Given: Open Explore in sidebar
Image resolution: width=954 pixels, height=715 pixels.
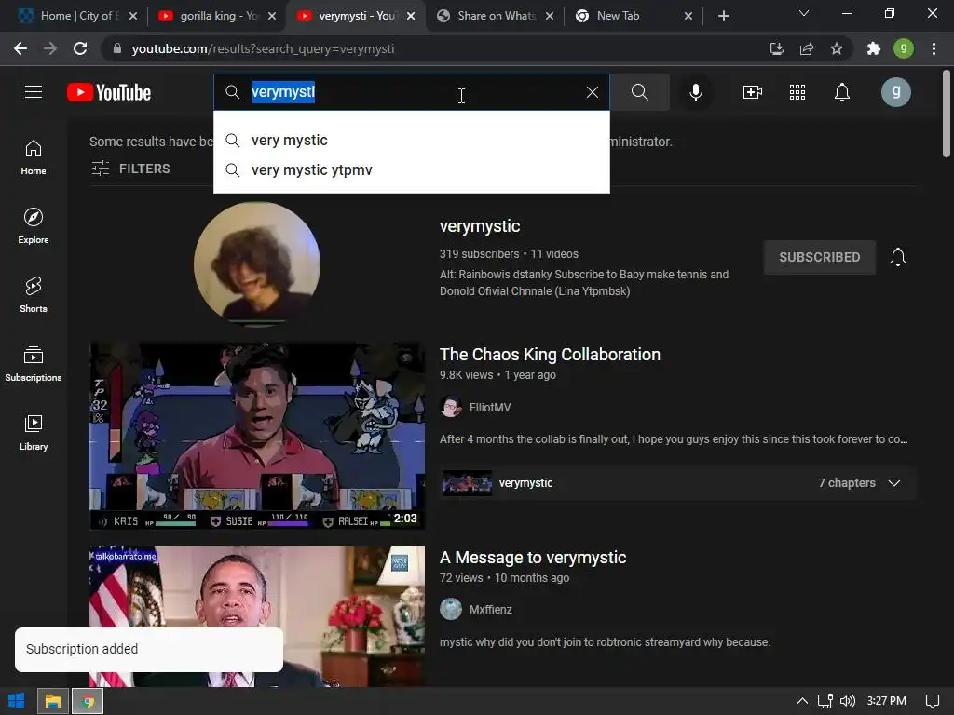Looking at the screenshot, I should [x=34, y=226].
